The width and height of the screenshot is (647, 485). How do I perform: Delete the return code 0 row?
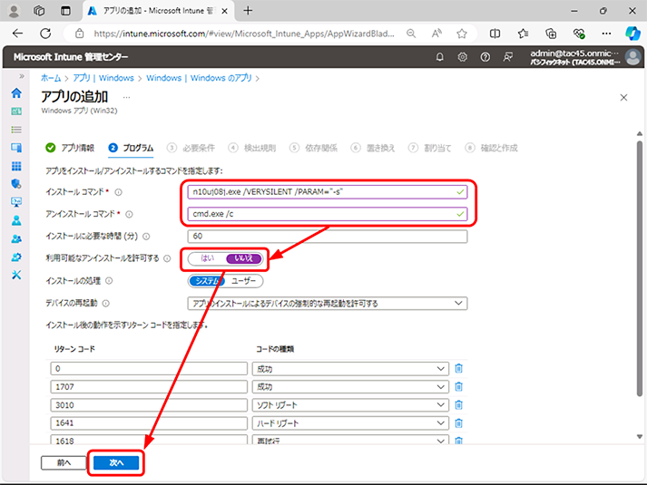(458, 368)
